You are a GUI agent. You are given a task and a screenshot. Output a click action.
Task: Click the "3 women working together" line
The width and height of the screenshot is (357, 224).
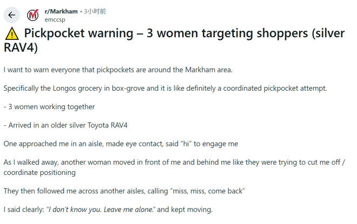[49, 107]
